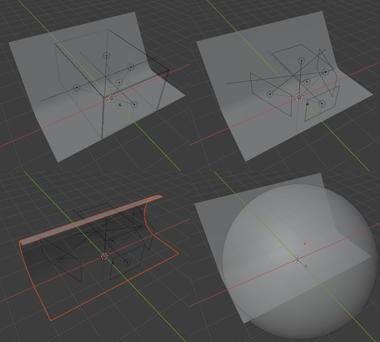Click the 3D cursor in the bottom-right viewport
The height and width of the screenshot is (342, 380).
(297, 259)
